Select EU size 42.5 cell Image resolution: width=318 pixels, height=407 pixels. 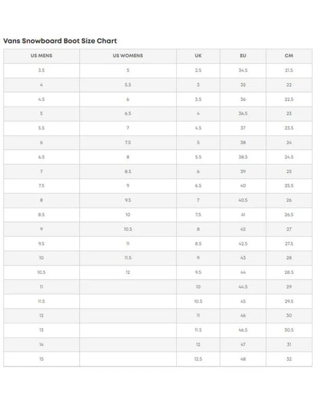pos(243,244)
